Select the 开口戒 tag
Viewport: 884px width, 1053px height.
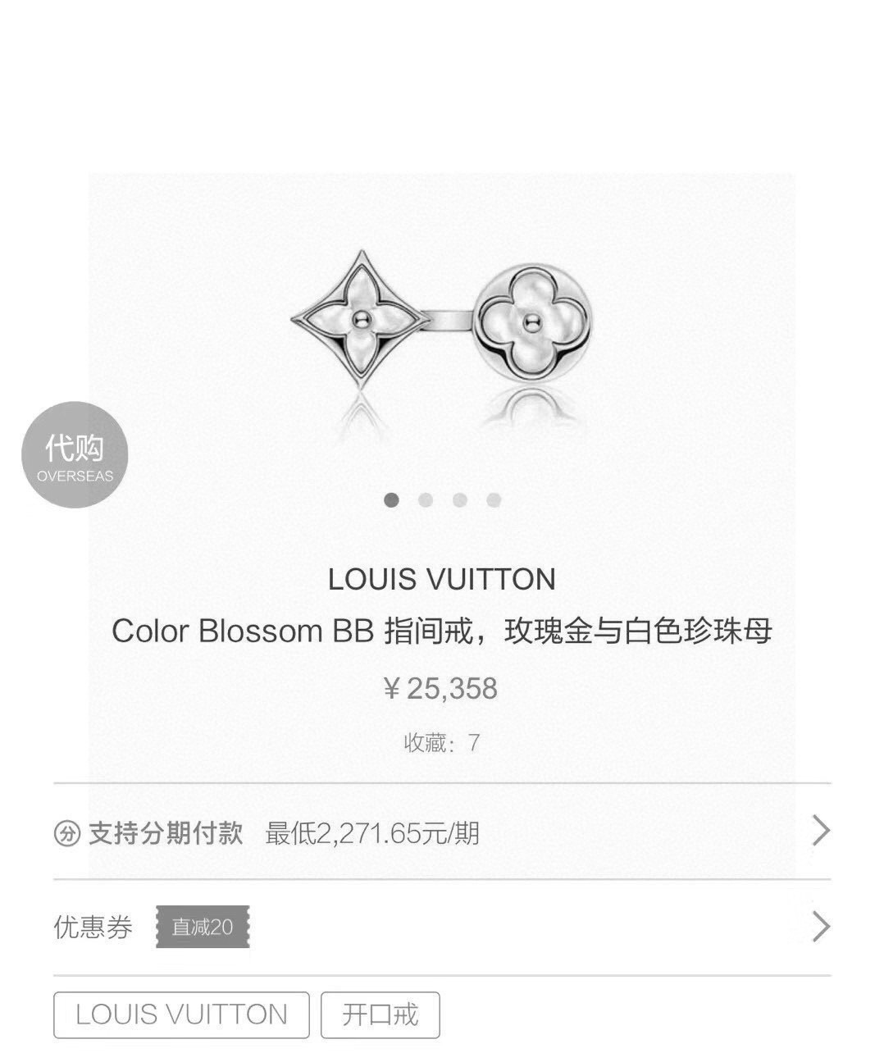tap(380, 1015)
